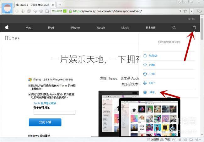Open iPhone in Apple navigation bar
204x142 pixels.
pos(75,27)
